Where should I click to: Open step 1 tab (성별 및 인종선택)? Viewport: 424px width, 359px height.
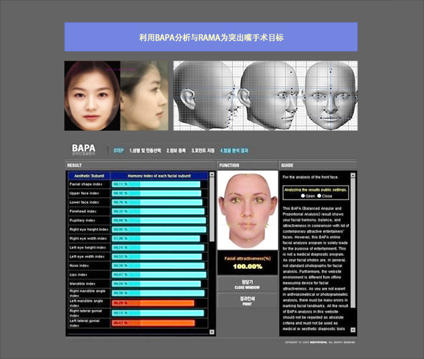[x=145, y=150]
